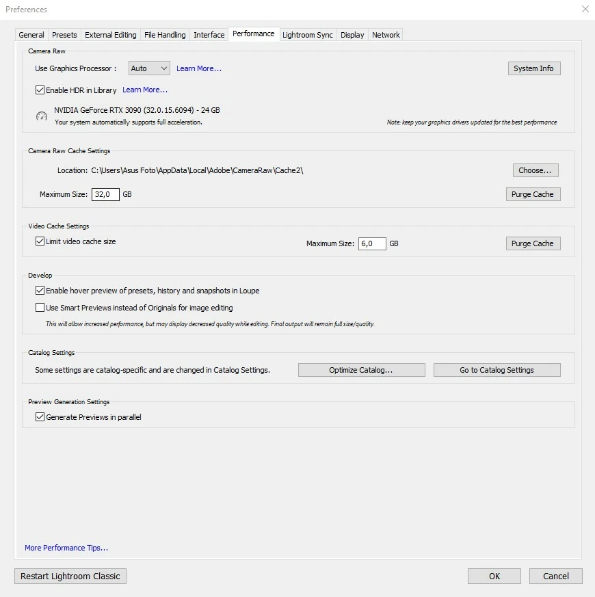Image resolution: width=595 pixels, height=597 pixels.
Task: Purge the Camera Raw cache
Action: pyautogui.click(x=533, y=194)
